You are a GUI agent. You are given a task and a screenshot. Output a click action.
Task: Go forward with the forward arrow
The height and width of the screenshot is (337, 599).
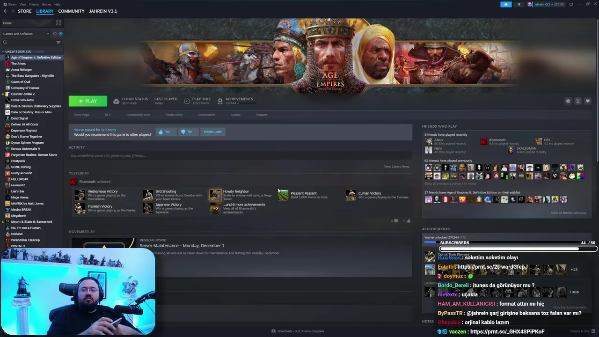coord(13,11)
